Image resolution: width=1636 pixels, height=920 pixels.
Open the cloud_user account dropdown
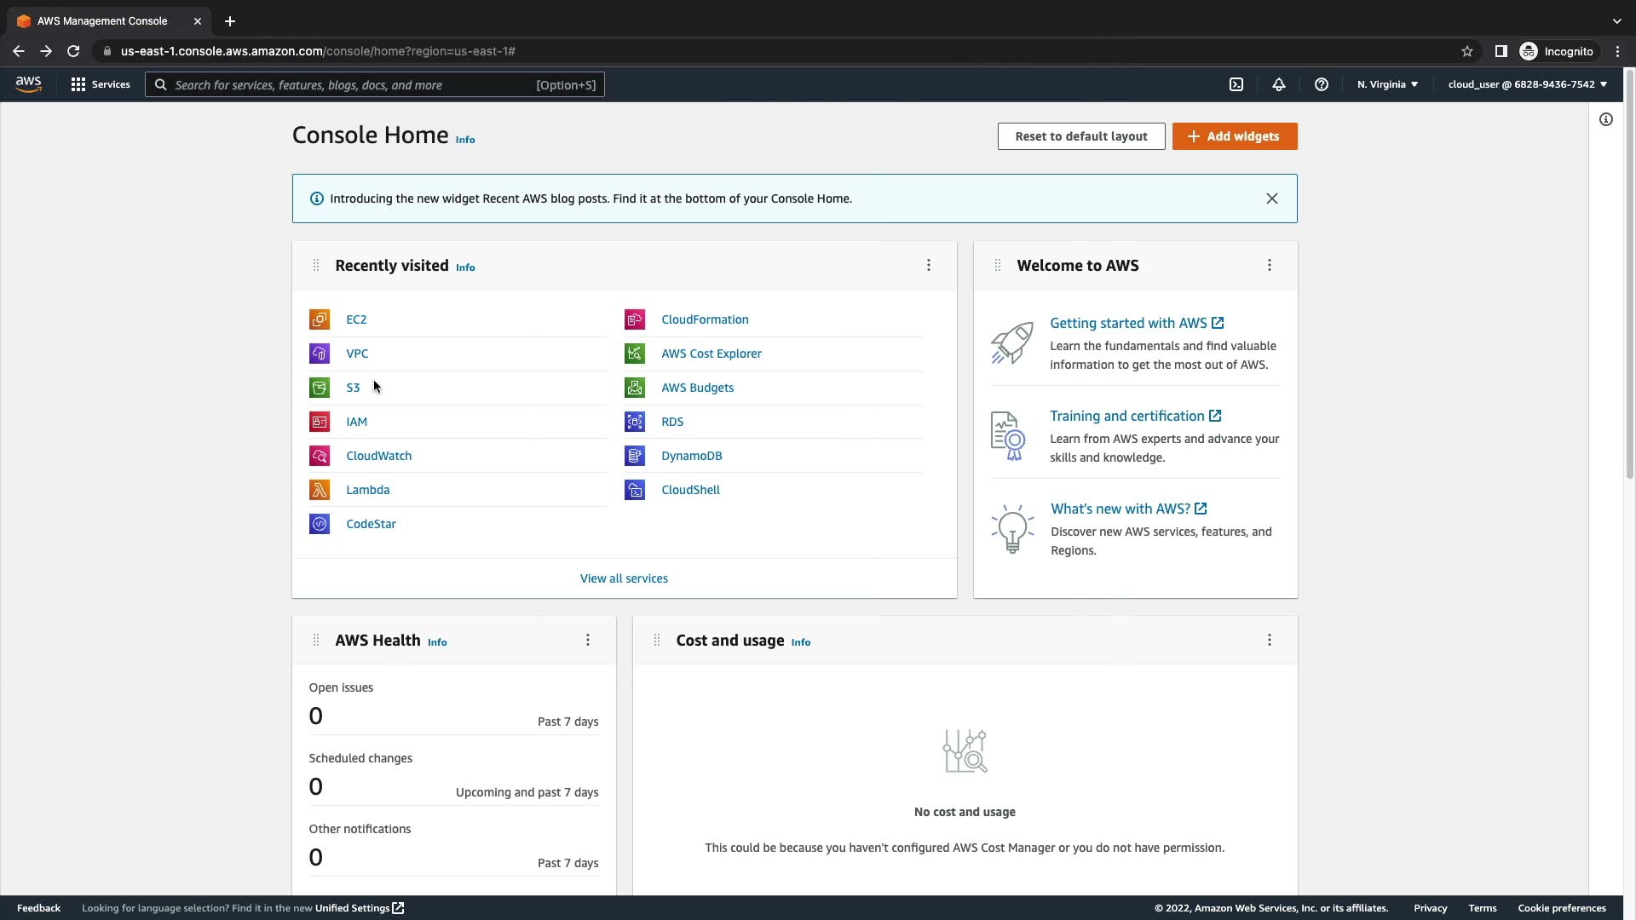coord(1527,84)
